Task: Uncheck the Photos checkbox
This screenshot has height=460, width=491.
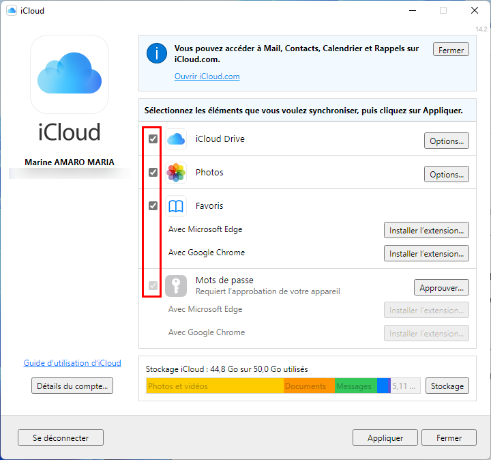Action: click(153, 173)
